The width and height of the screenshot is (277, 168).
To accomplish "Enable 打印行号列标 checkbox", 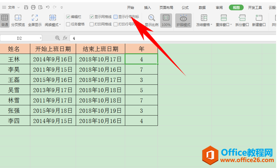I will 116,24.
